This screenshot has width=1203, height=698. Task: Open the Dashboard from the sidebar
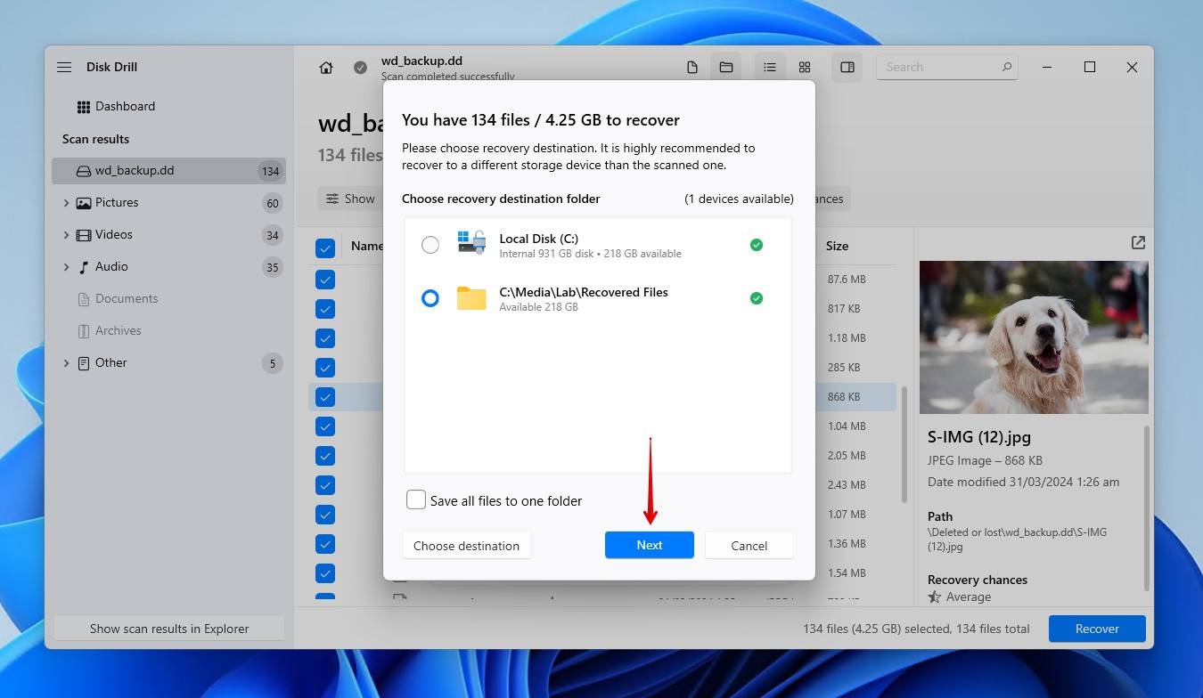[126, 106]
